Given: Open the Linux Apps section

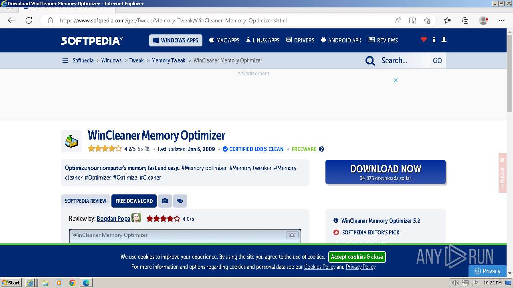Looking at the screenshot, I should click(263, 40).
